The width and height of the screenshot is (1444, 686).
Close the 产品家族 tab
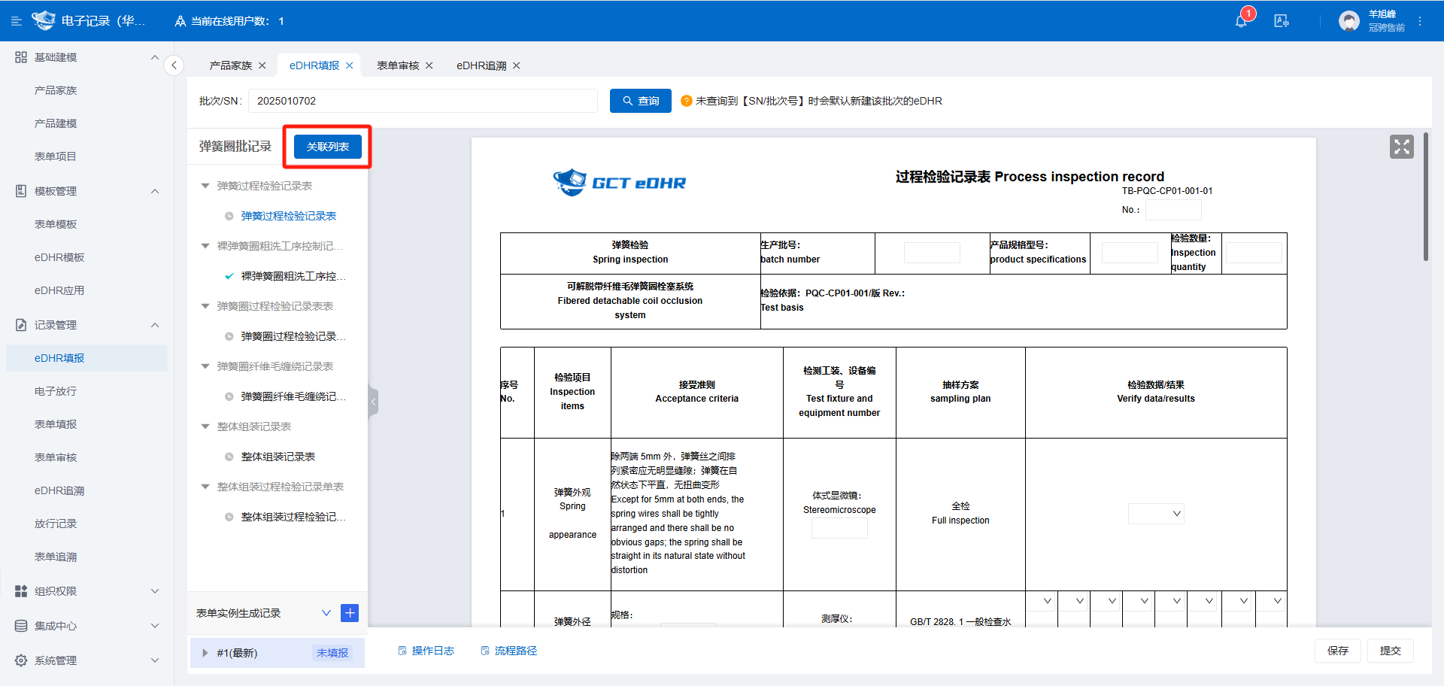tap(262, 65)
